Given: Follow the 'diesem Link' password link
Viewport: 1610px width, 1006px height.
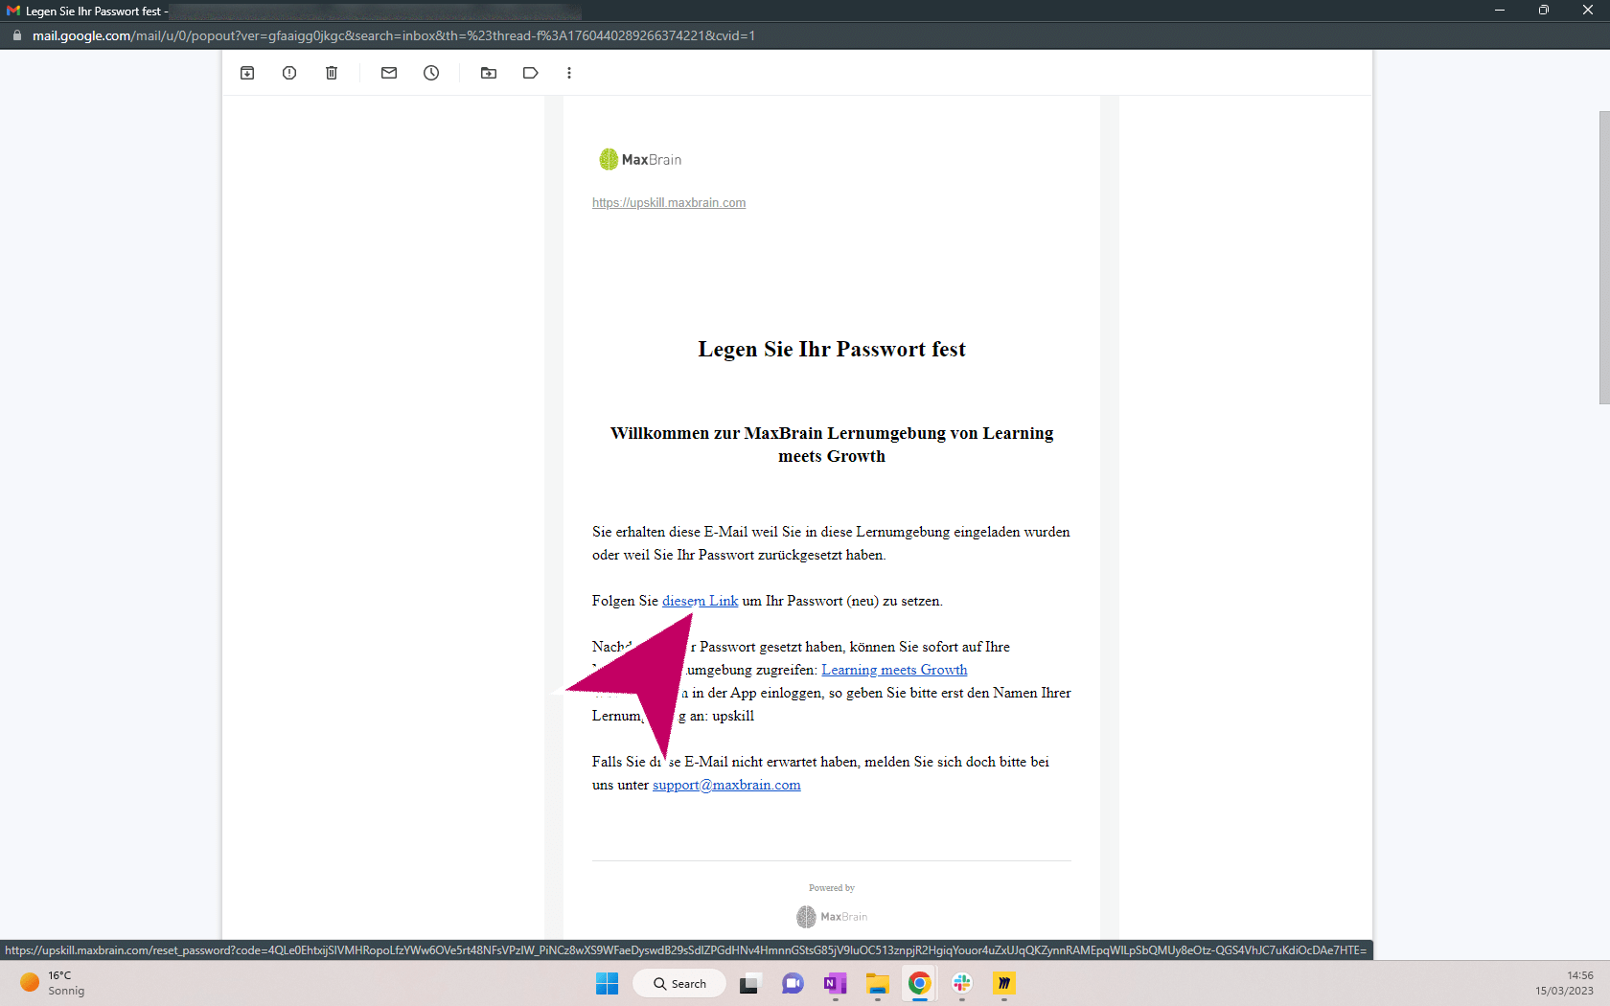Looking at the screenshot, I should pyautogui.click(x=700, y=601).
